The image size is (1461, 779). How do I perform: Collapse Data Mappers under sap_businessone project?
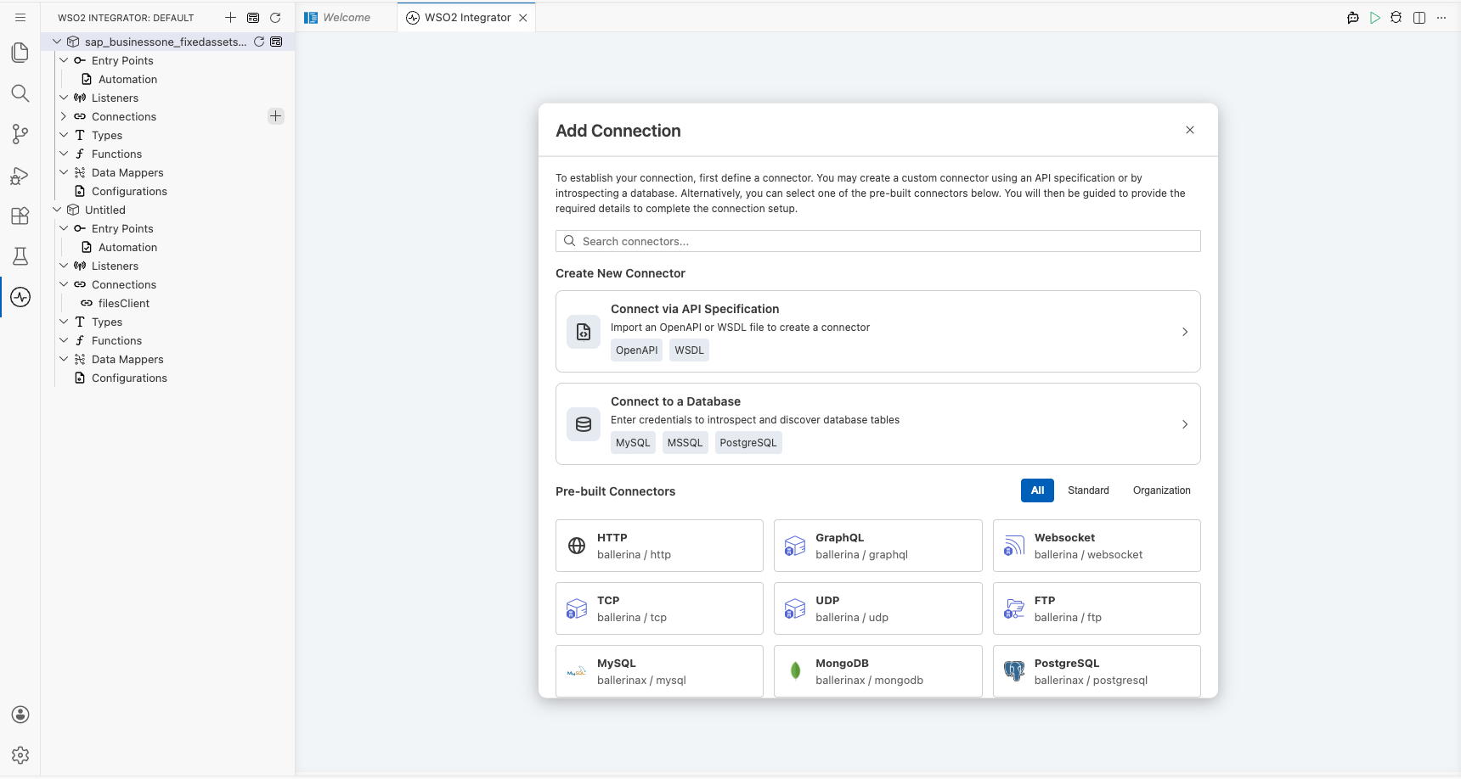pyautogui.click(x=64, y=172)
